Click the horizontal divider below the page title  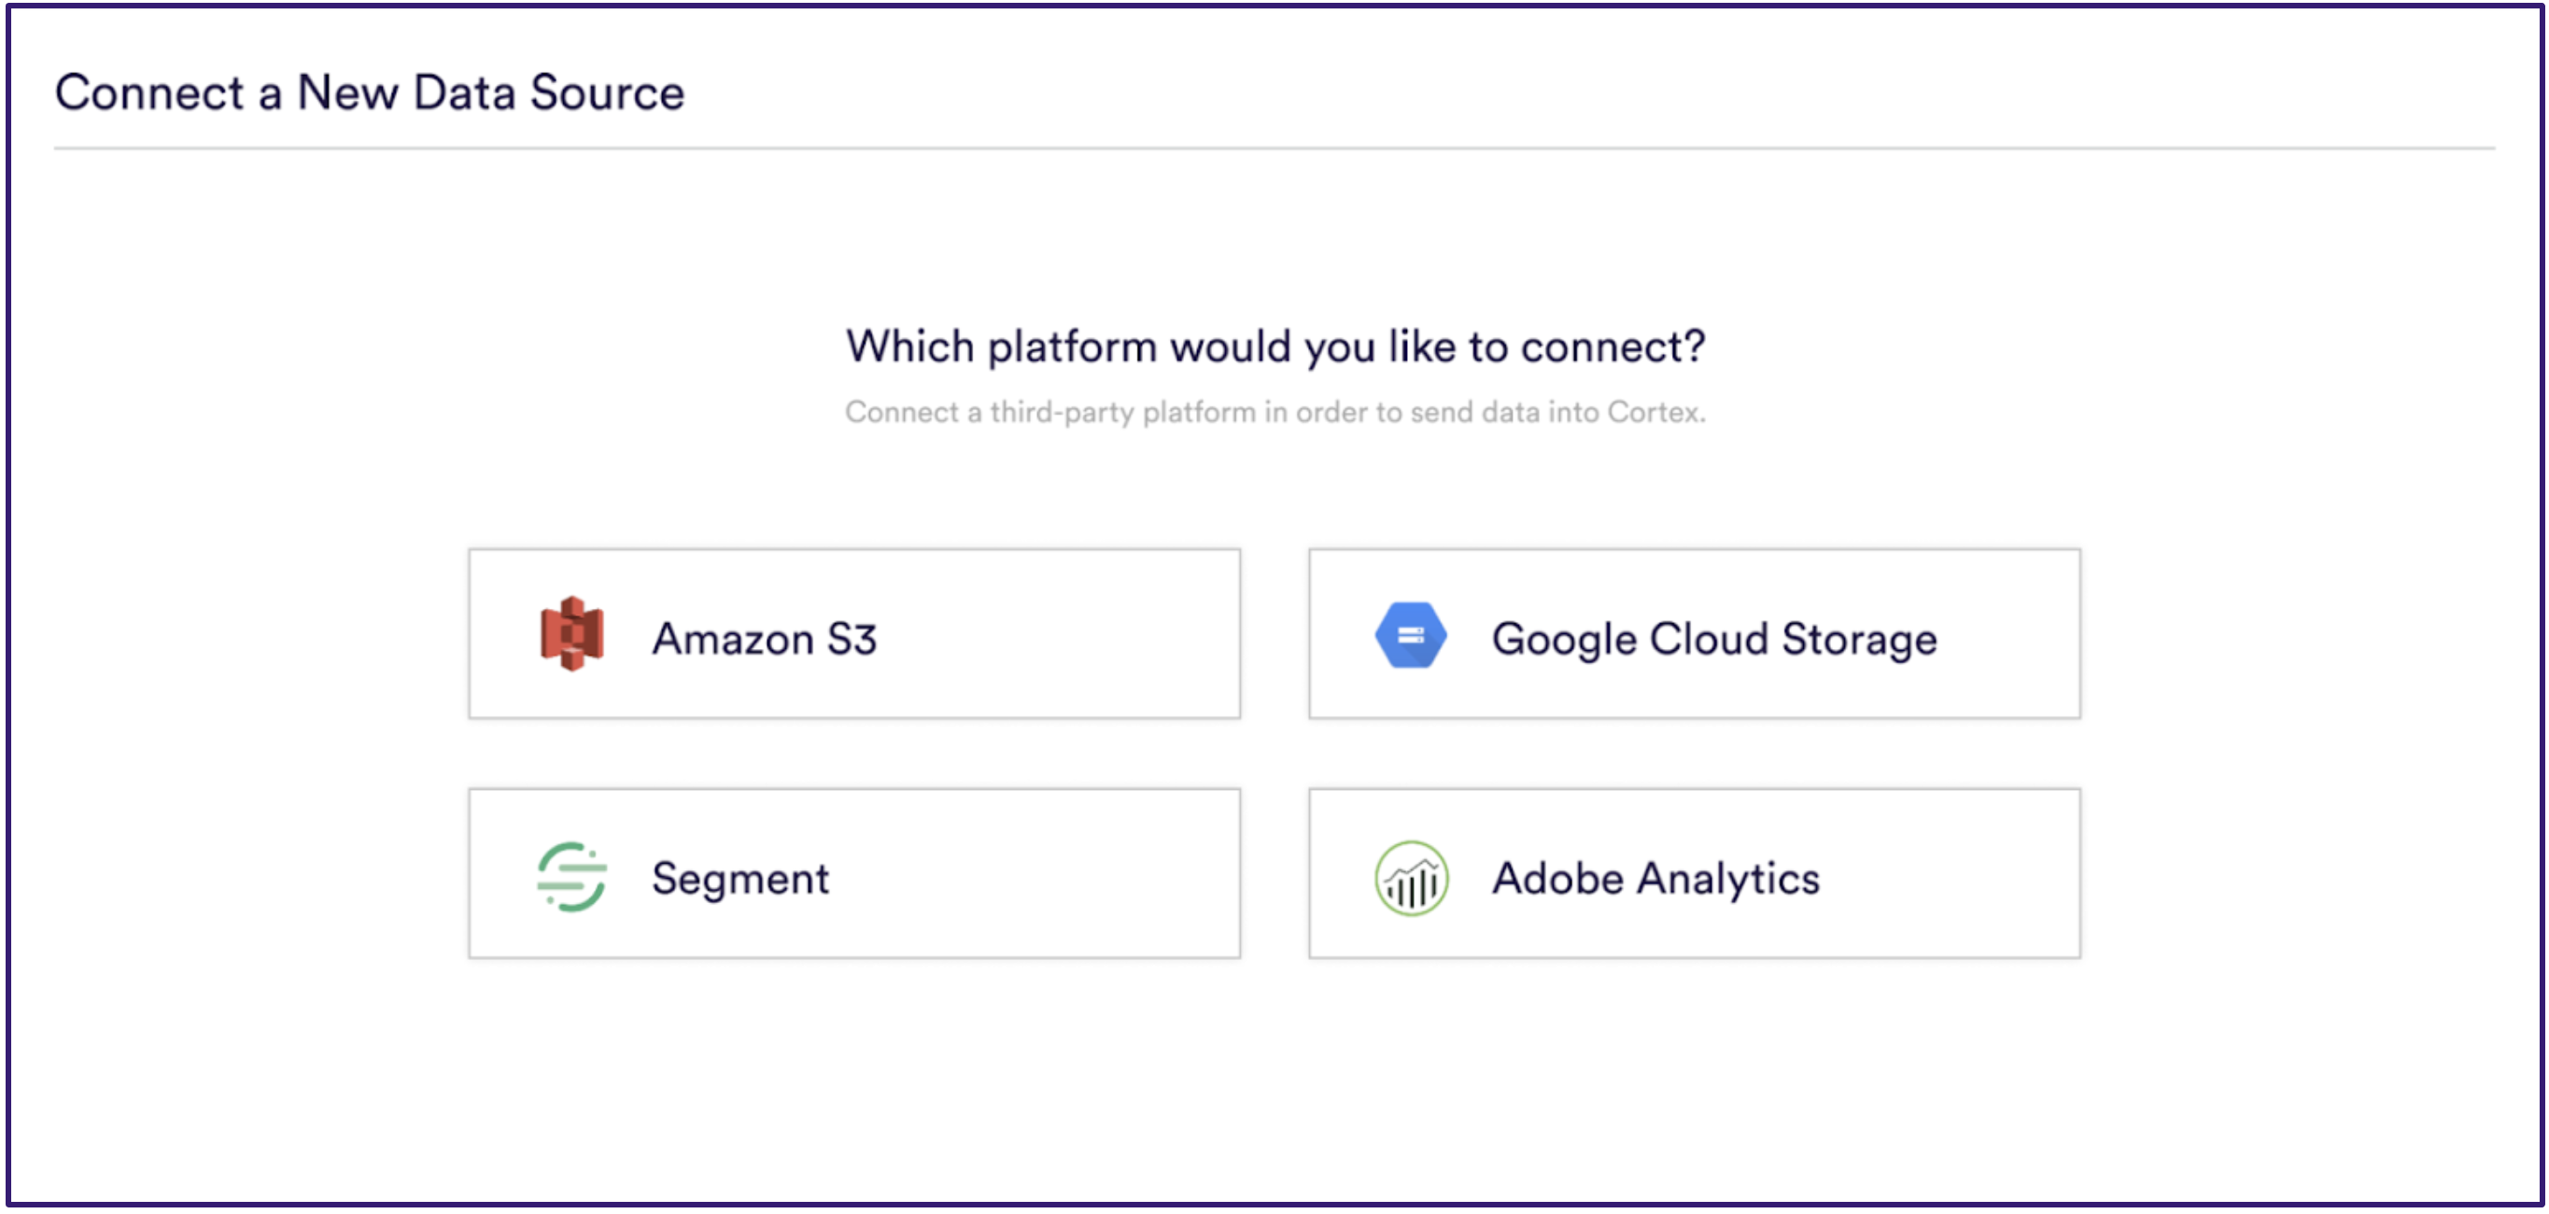[1274, 148]
